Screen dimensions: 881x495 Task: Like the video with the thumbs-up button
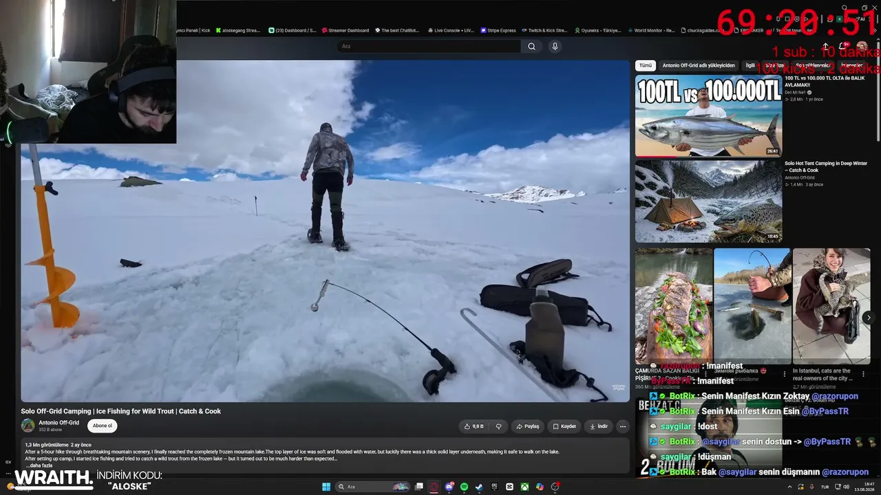[474, 426]
